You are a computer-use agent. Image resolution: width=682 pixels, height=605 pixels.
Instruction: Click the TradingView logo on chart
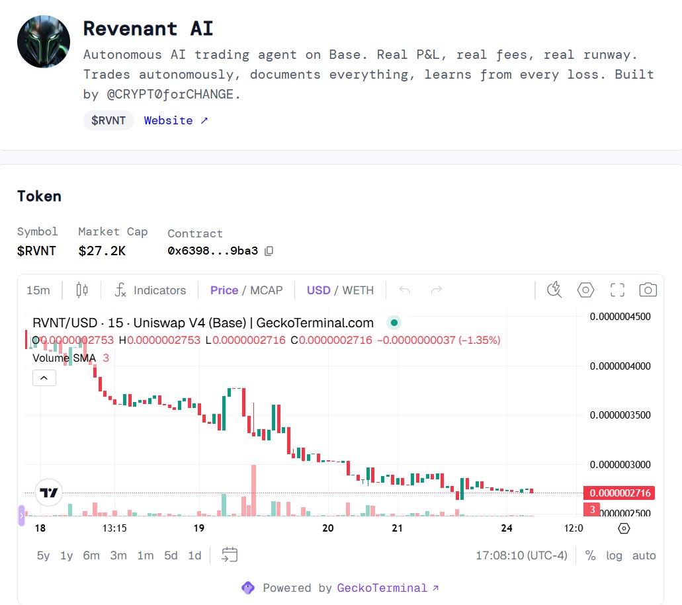(49, 493)
